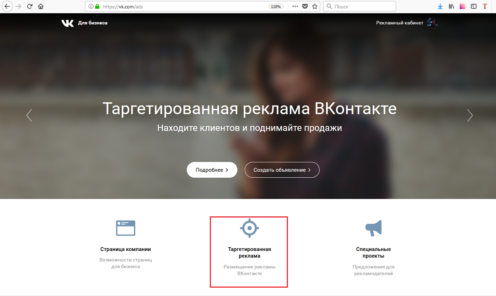This screenshot has height=296, width=496.
Task: Click the VK logo in header
Action: (68, 23)
